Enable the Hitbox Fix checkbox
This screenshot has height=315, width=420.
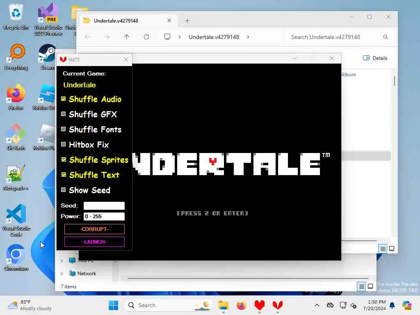(64, 144)
